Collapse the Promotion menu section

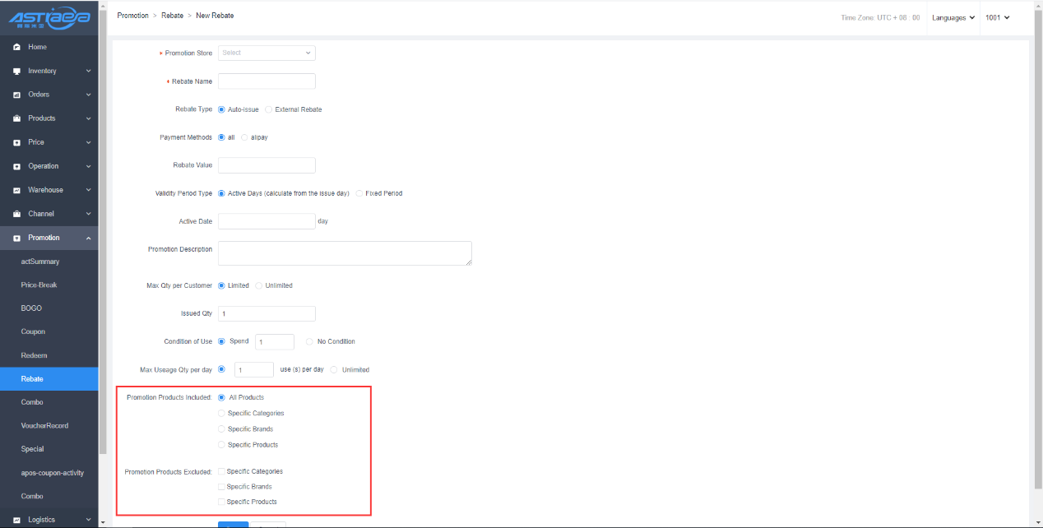click(88, 238)
